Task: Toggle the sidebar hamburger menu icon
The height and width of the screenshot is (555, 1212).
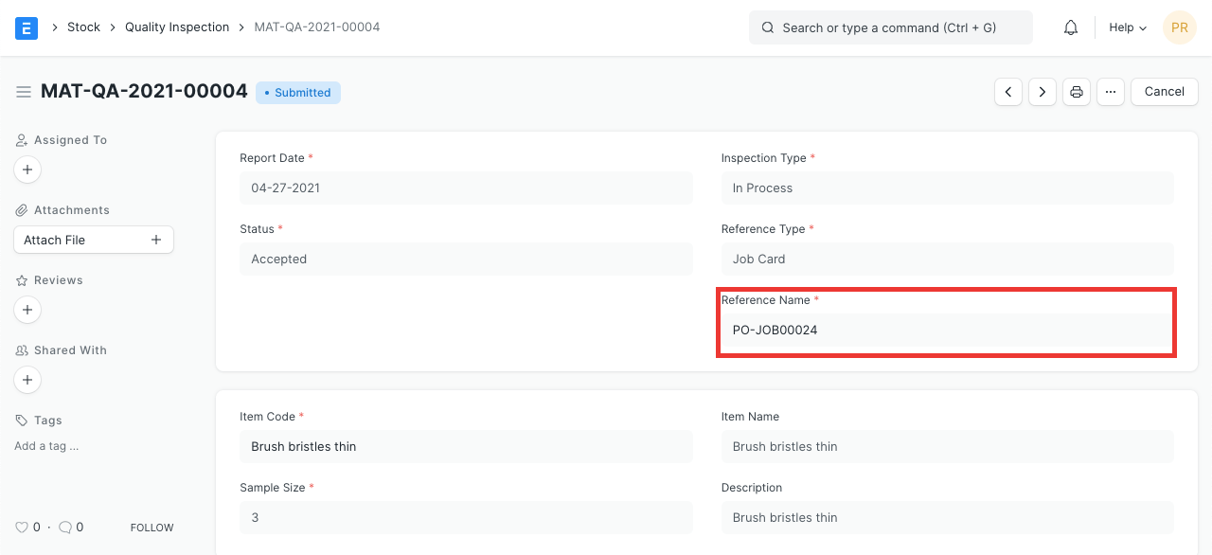Action: (x=24, y=92)
